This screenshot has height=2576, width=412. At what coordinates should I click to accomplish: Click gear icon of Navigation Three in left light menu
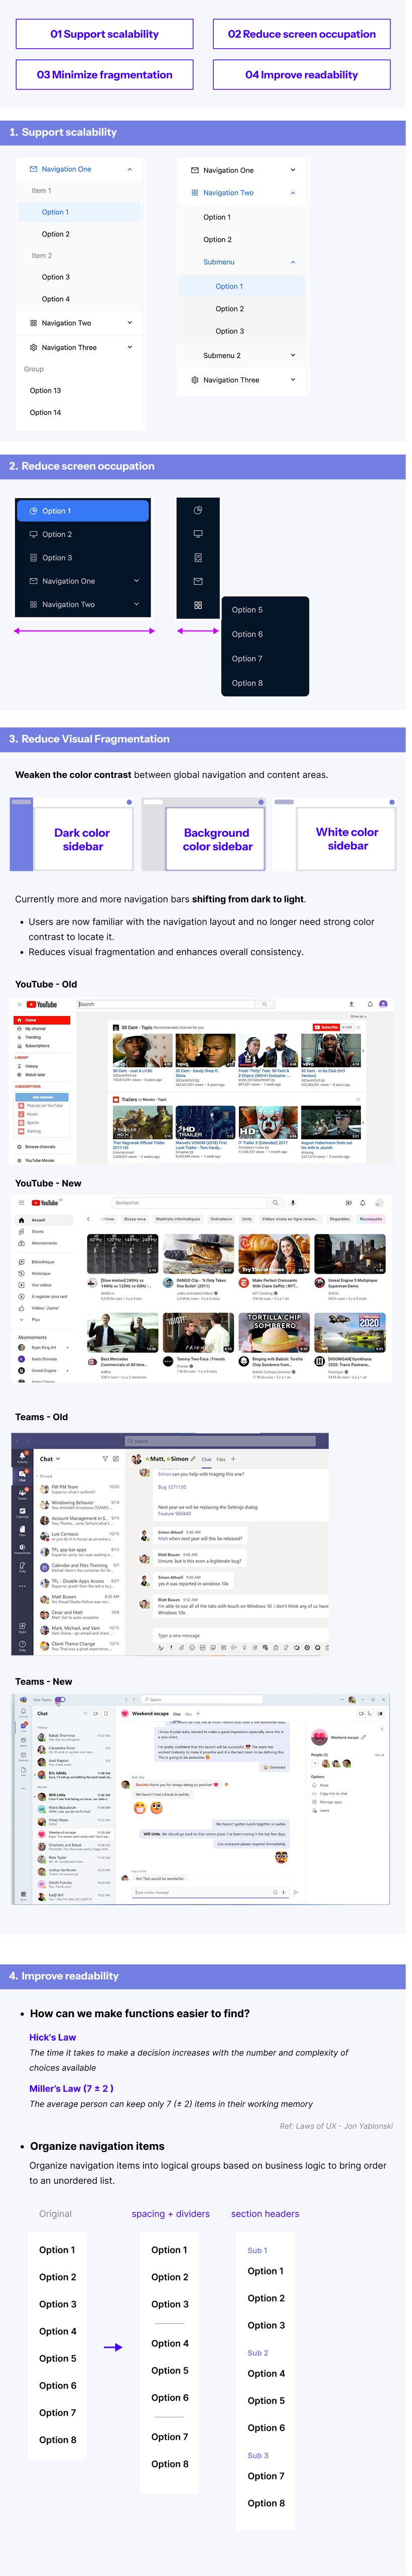[33, 347]
